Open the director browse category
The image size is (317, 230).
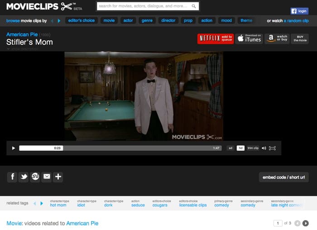168,20
